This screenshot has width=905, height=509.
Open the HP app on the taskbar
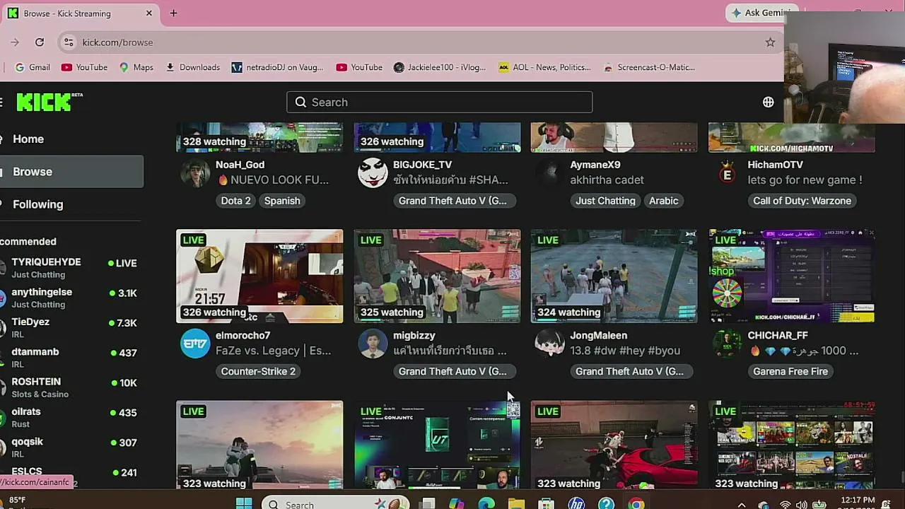click(576, 504)
